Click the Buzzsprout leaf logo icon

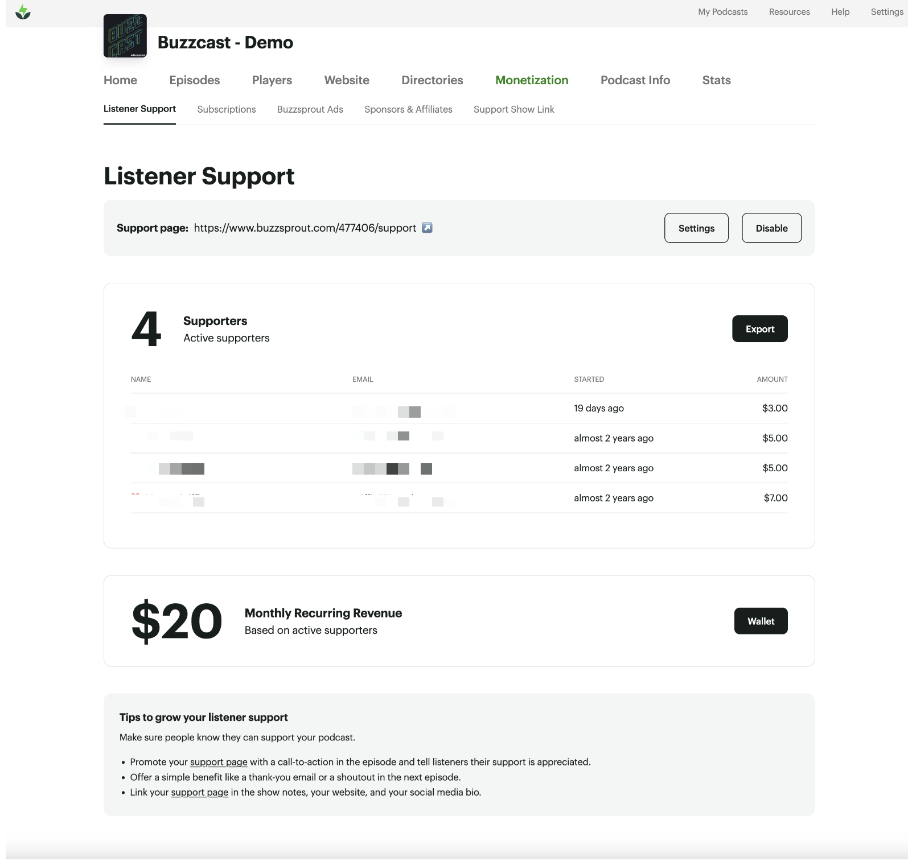tap(23, 13)
